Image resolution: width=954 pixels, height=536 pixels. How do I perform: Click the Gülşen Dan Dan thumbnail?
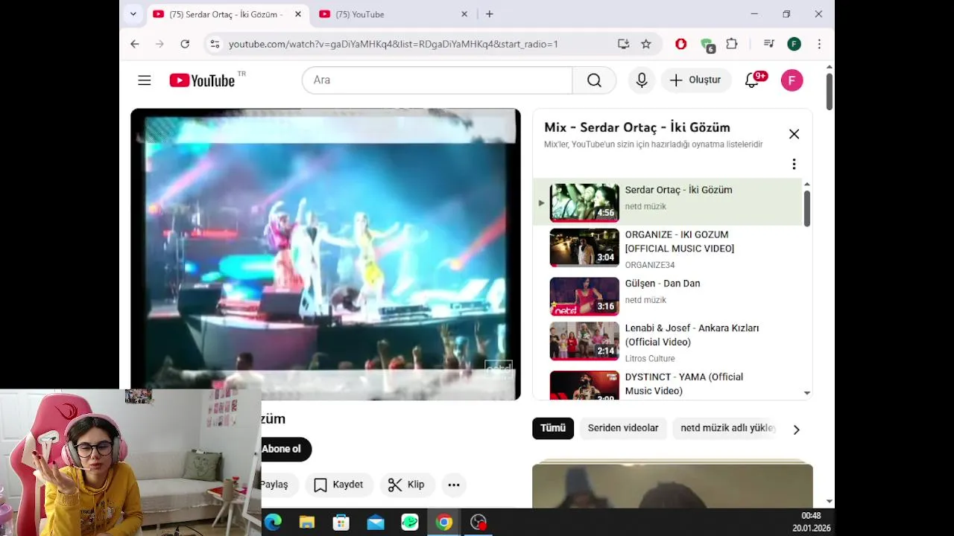tap(584, 296)
